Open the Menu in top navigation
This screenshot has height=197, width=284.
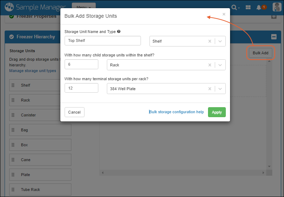pyautogui.click(x=83, y=7)
